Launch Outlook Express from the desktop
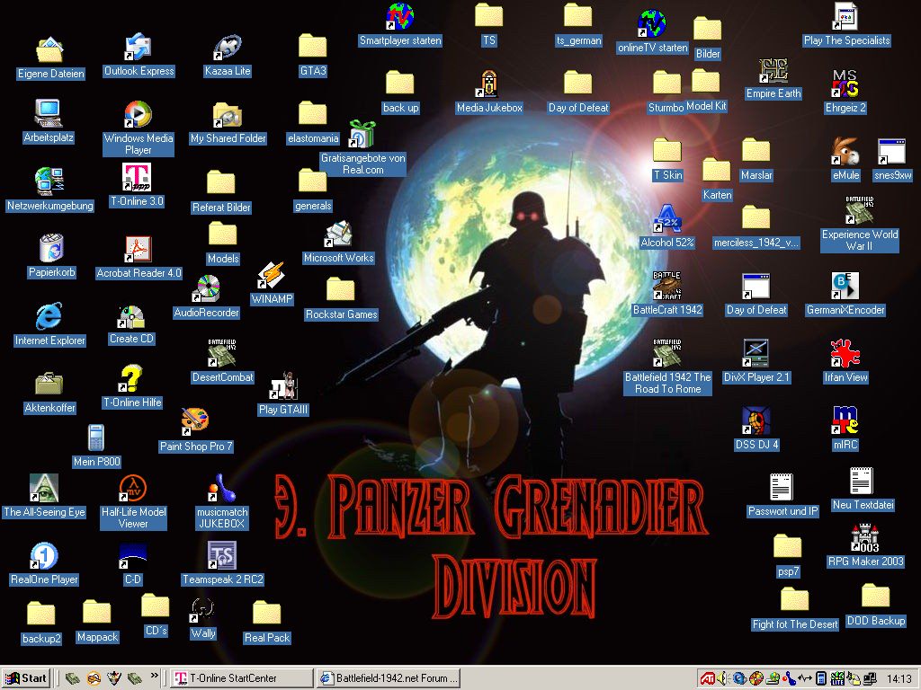 139,49
